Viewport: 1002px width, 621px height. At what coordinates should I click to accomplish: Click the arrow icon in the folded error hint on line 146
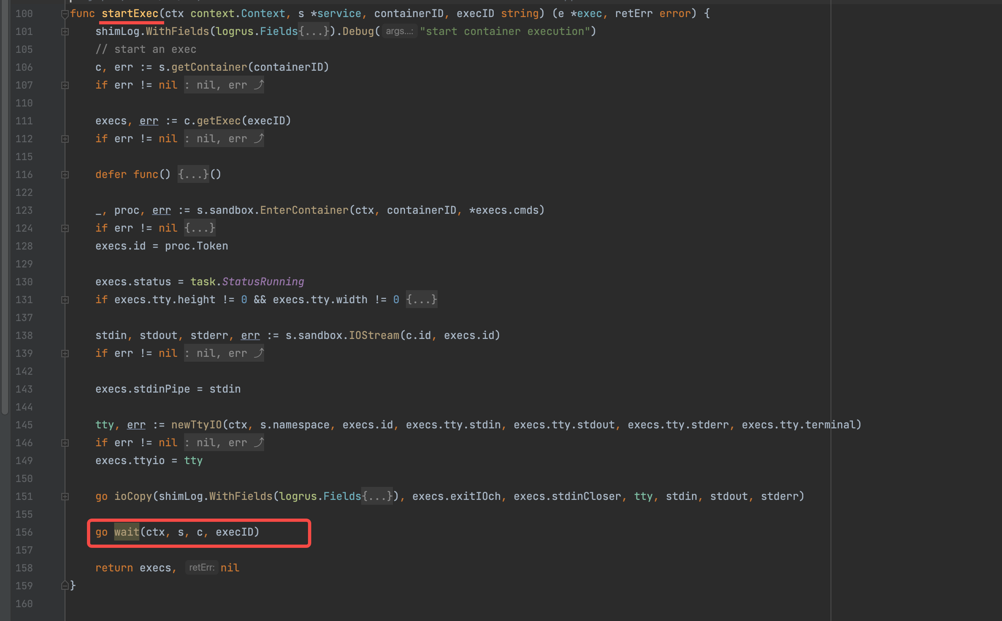pyautogui.click(x=259, y=442)
